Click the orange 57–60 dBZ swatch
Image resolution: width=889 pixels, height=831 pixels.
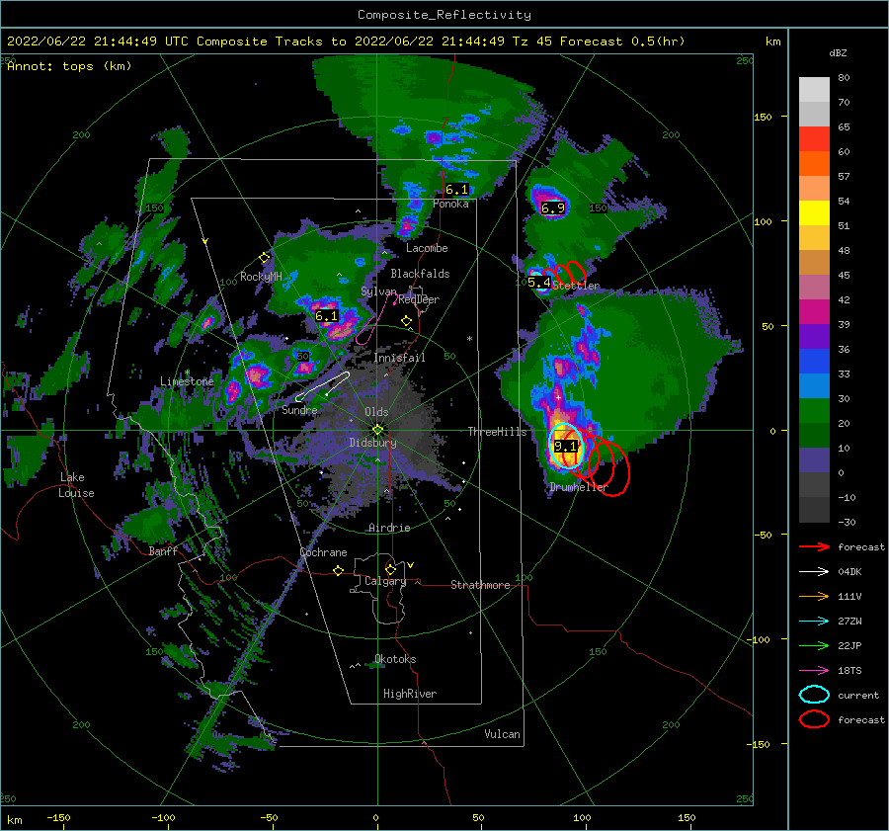814,164
